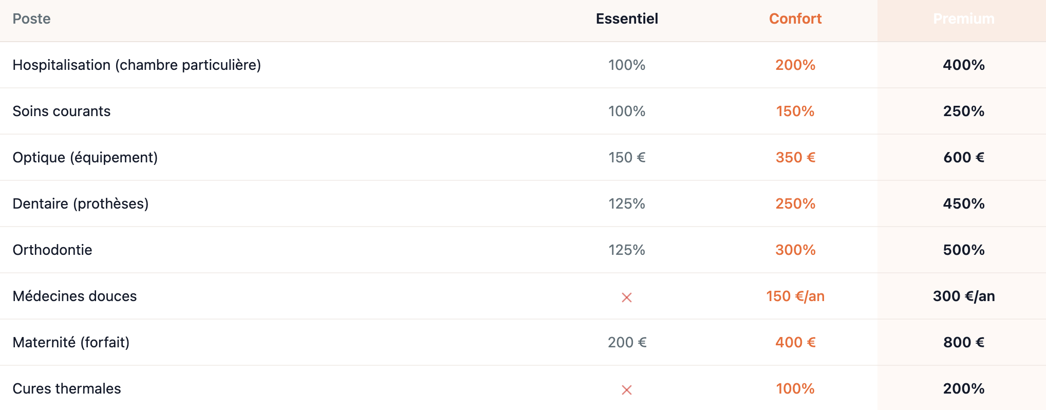Viewport: 1046px width, 410px height.
Task: Select the Premium column header
Action: 963,19
